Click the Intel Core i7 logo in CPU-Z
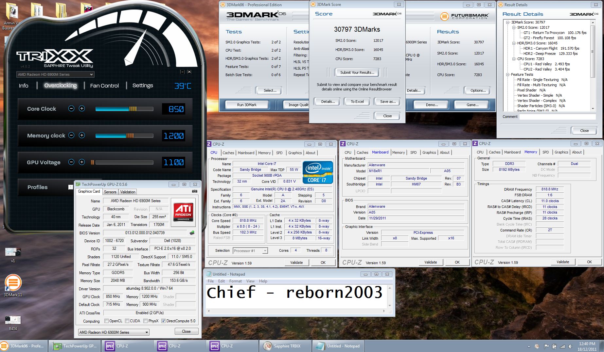The image size is (604, 352). pyautogui.click(x=318, y=172)
